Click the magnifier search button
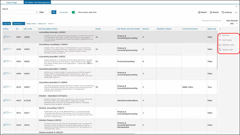240x135 pixels. click(x=54, y=12)
